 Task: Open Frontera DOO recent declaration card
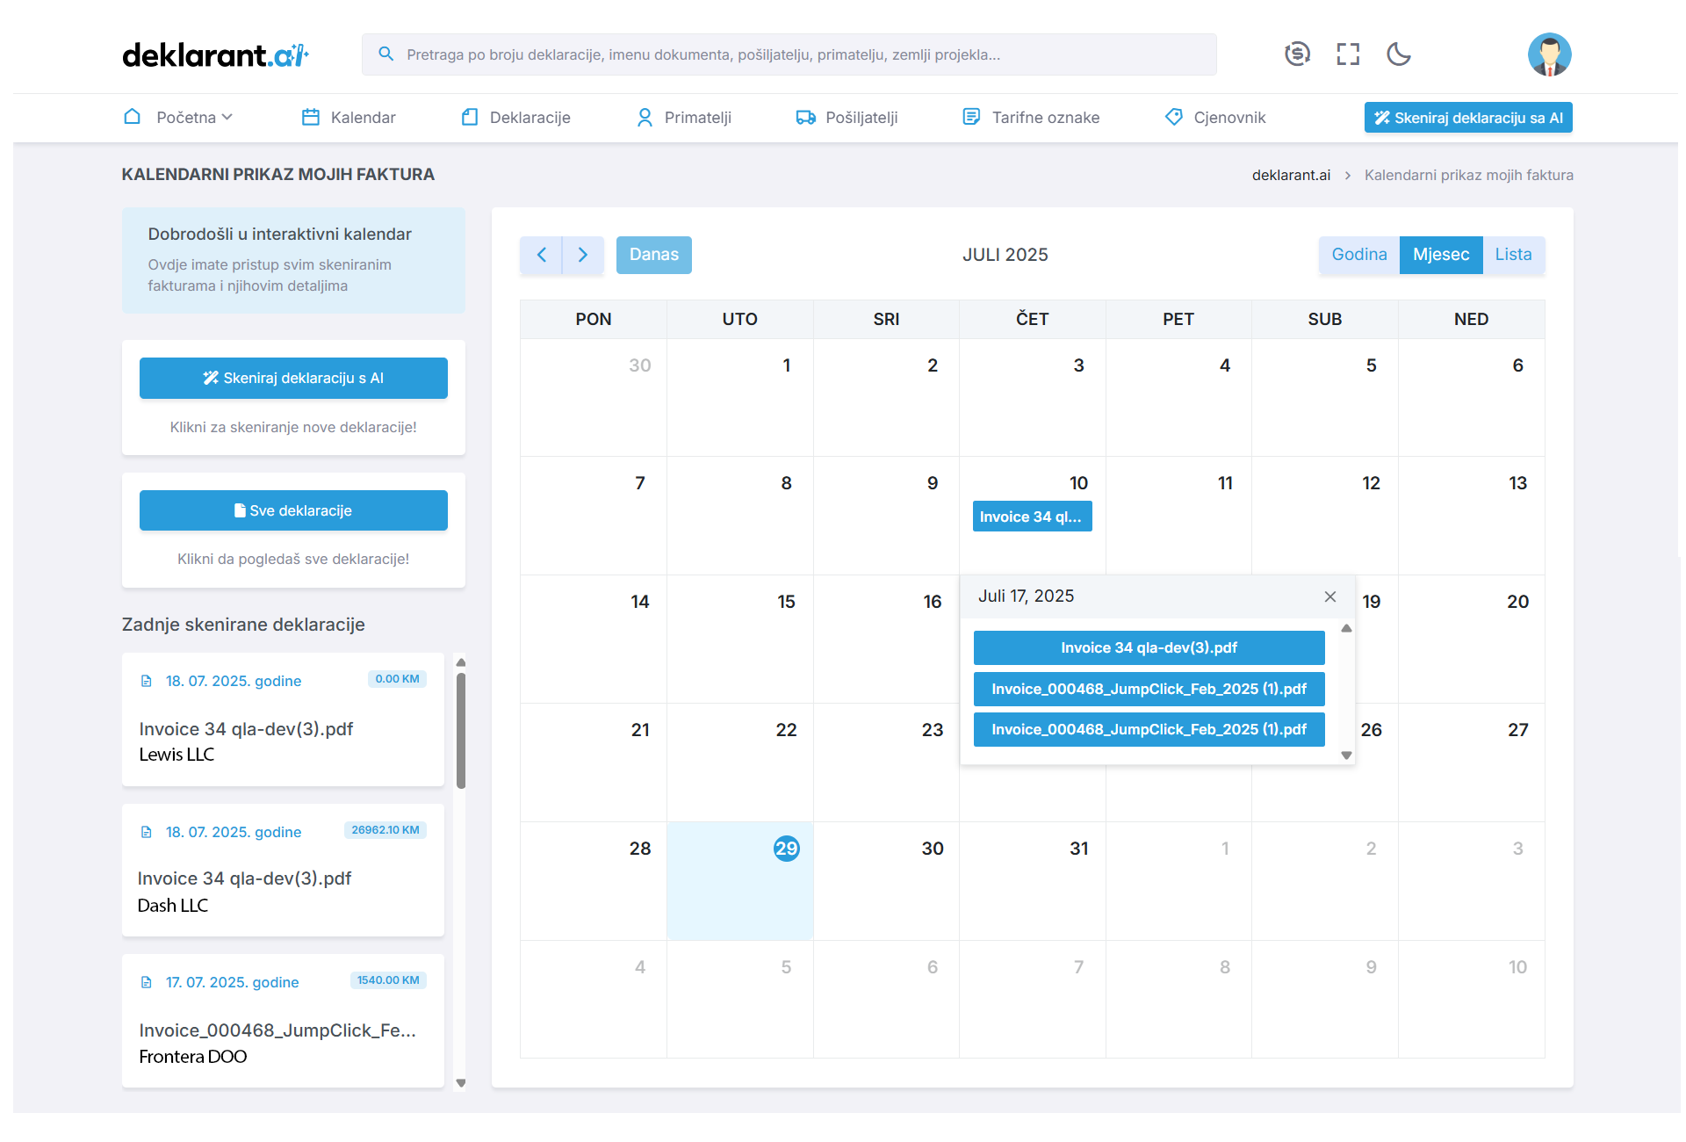pyautogui.click(x=283, y=1019)
